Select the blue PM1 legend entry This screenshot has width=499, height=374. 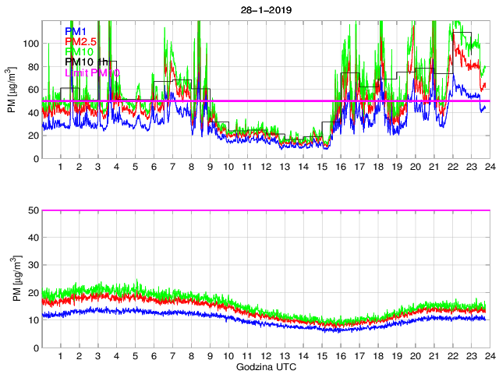[76, 31]
